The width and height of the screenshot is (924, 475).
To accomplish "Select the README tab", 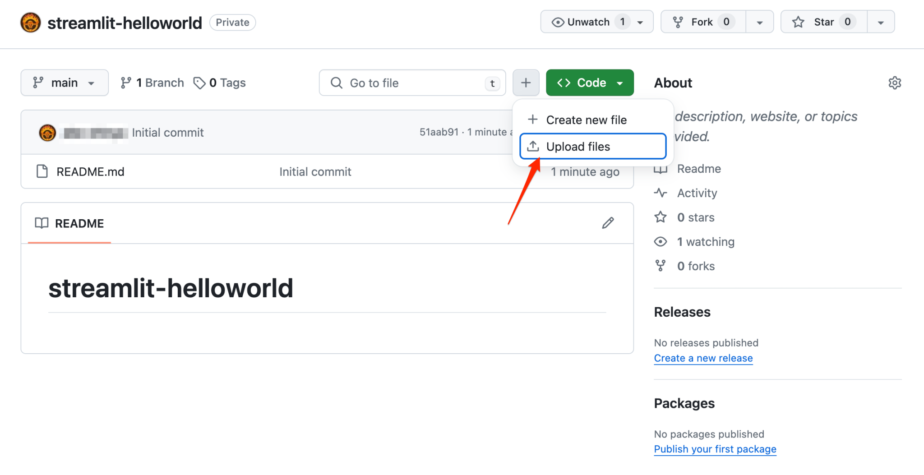I will [x=69, y=223].
